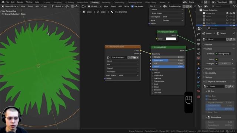Image resolution: width=237 pixels, height=133 pixels.
Task: Pin the World properties context
Action: pos(234,34)
